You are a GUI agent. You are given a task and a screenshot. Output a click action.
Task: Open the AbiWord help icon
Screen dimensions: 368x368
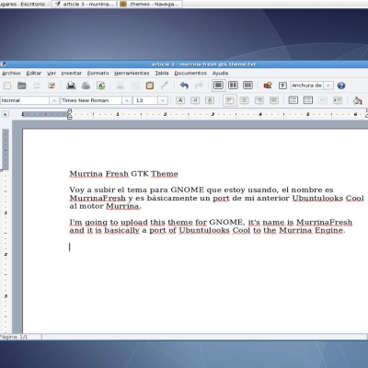[x=341, y=86]
